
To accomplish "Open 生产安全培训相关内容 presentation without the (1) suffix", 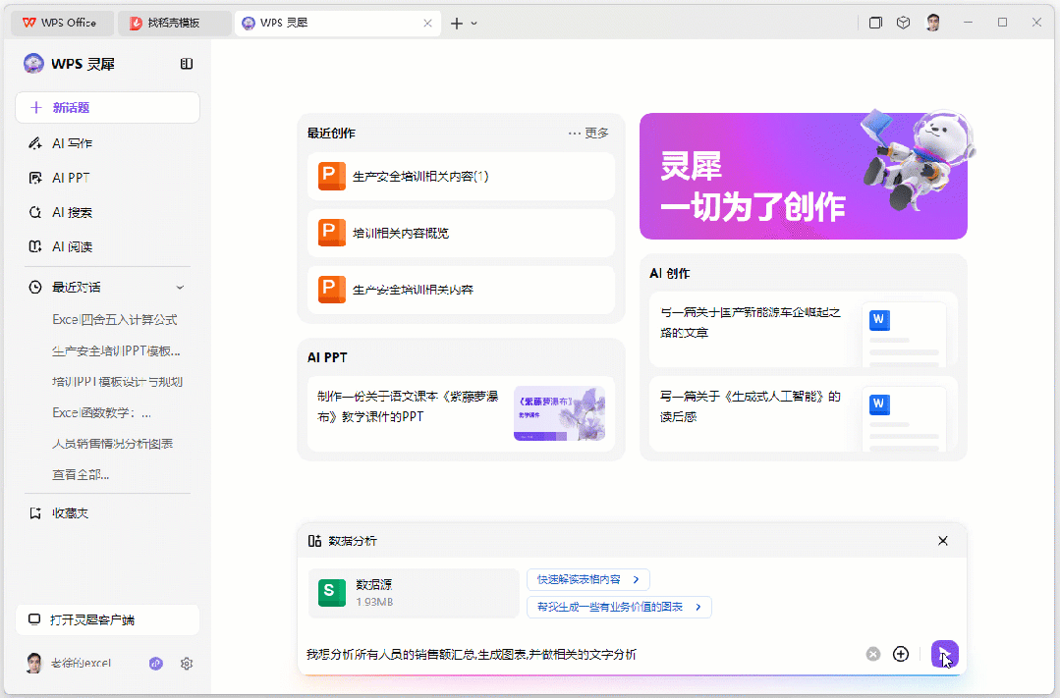I will (x=461, y=290).
